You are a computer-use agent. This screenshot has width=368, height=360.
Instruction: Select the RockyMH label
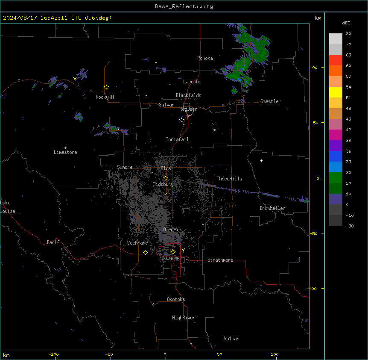click(105, 97)
